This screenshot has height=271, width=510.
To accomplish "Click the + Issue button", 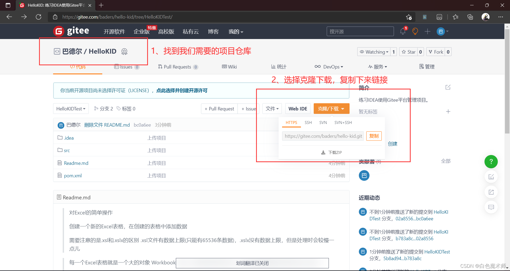I will pyautogui.click(x=249, y=109).
